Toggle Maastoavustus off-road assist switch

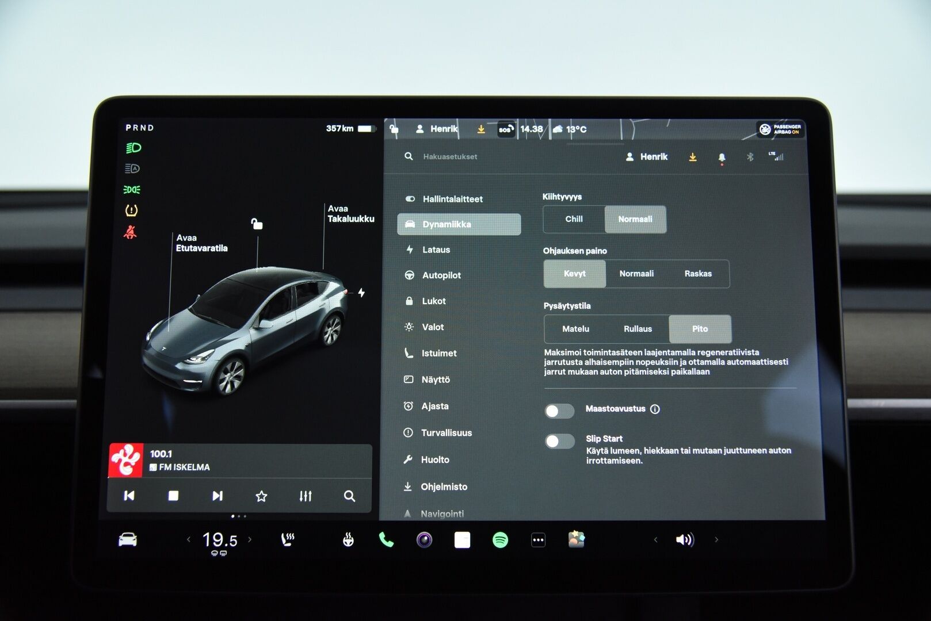click(x=560, y=411)
